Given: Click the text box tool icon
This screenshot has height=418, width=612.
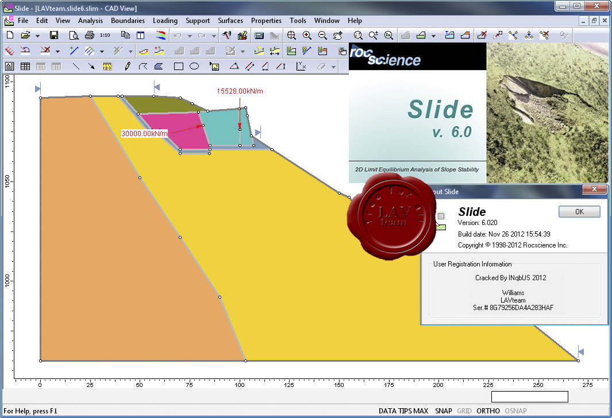Looking at the screenshot, I should click(10, 67).
